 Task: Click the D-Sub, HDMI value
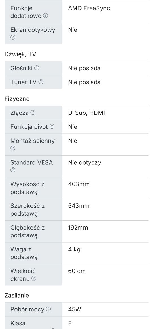pyautogui.click(x=86, y=113)
